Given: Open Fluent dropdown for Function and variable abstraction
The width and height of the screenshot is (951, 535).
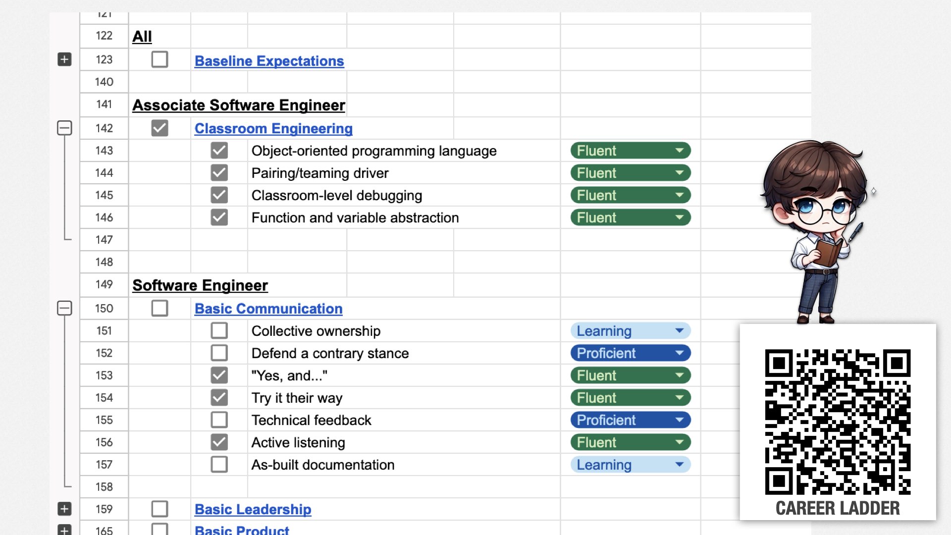Looking at the screenshot, I should coord(631,217).
